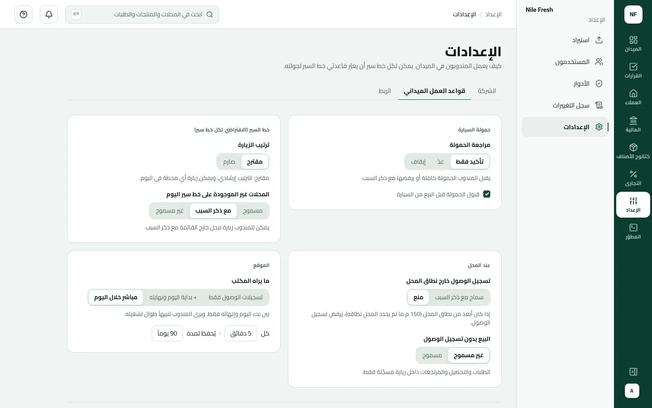Select الإعدادات in the secondary menu
The image size is (652, 408).
565,127
